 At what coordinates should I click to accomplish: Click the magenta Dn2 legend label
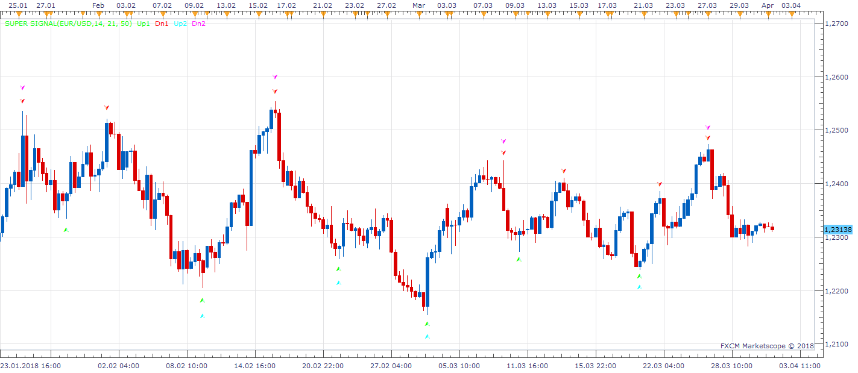[x=198, y=24]
